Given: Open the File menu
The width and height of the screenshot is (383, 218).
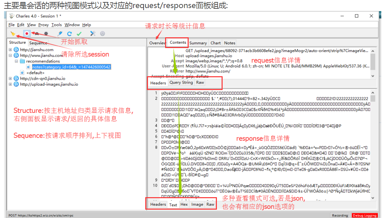Looking at the screenshot, I should point(11,25).
